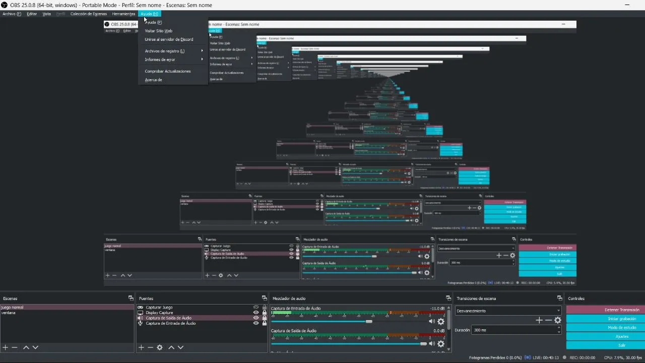This screenshot has width=645, height=363.
Task: Add a scene transition with the plus icon
Action: click(539, 320)
